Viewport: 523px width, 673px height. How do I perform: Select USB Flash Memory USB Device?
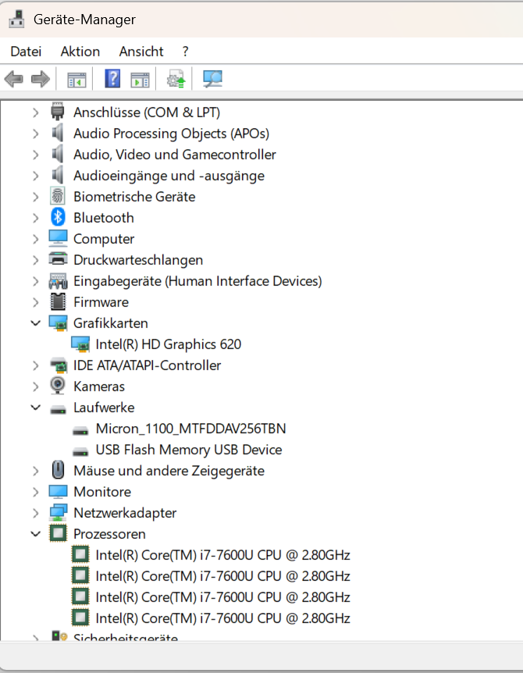click(189, 450)
